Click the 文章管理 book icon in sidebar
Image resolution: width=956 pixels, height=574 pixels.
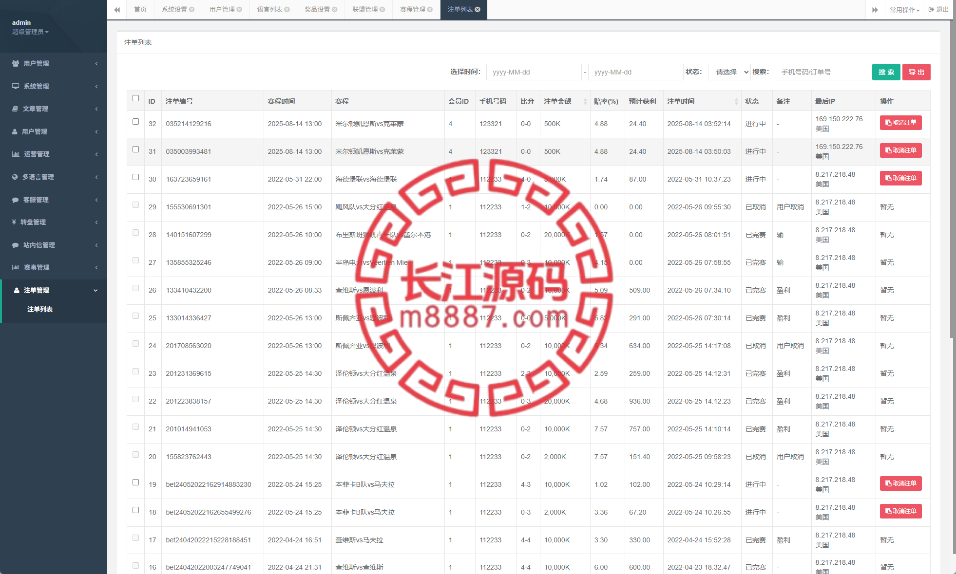point(15,109)
